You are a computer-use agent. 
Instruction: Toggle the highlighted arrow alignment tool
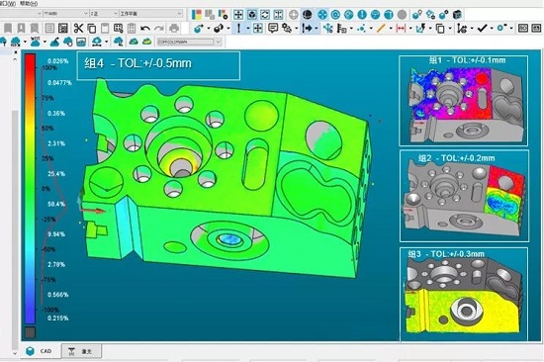coord(308,28)
